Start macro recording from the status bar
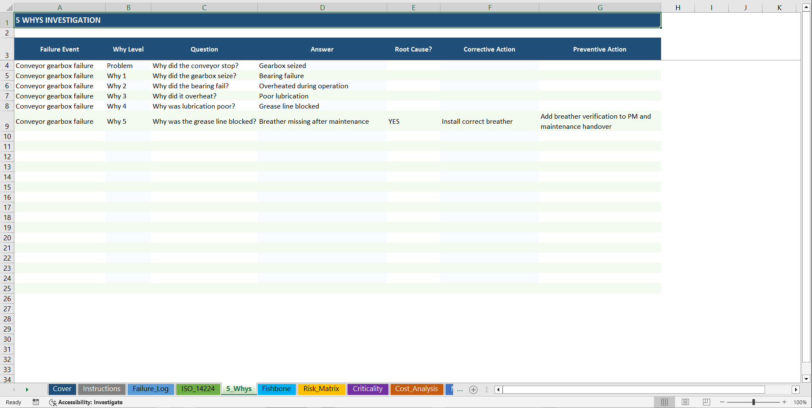This screenshot has height=408, width=812. pyautogui.click(x=36, y=402)
